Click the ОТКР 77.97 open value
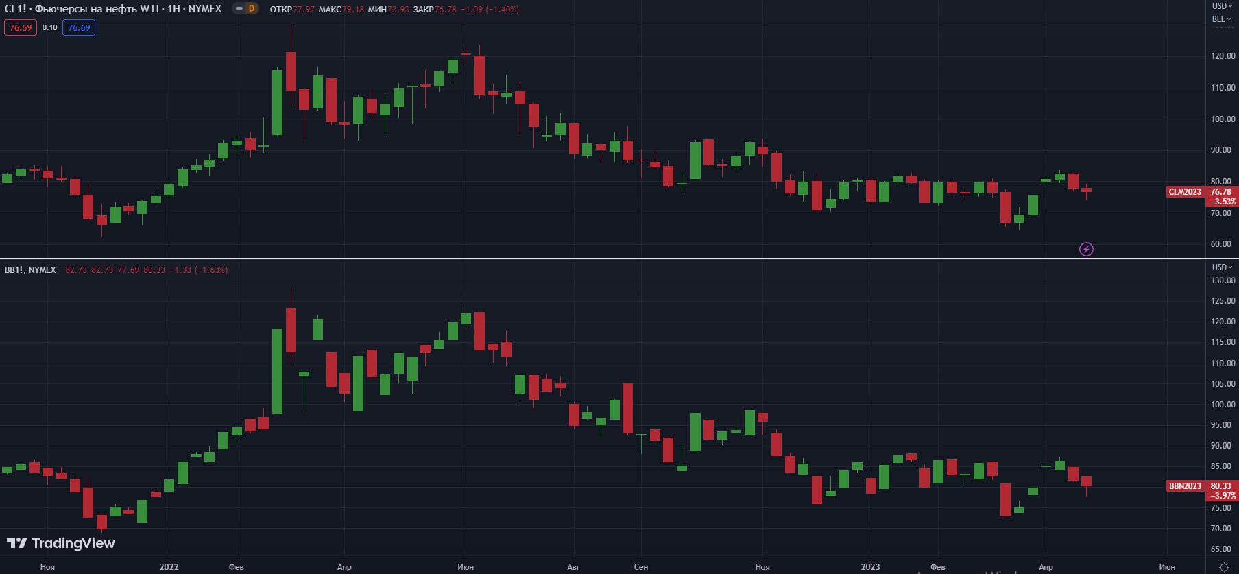The image size is (1239, 574). coord(292,10)
